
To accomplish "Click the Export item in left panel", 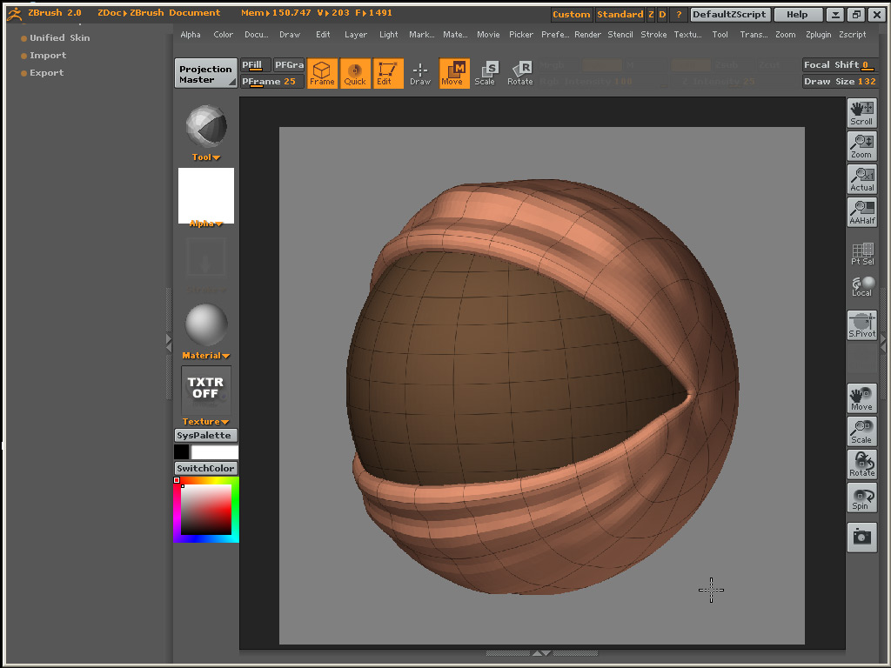I will 47,73.
